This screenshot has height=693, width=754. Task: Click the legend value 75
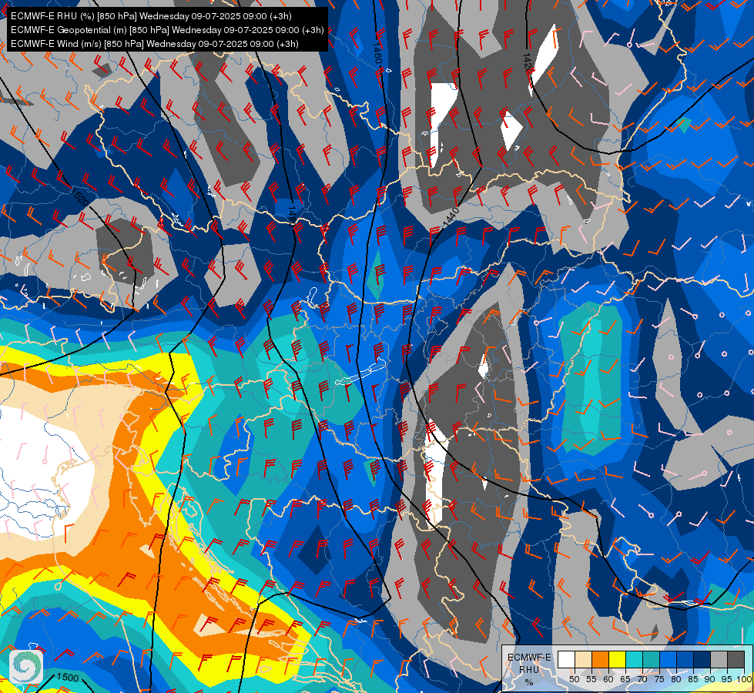pos(659,680)
